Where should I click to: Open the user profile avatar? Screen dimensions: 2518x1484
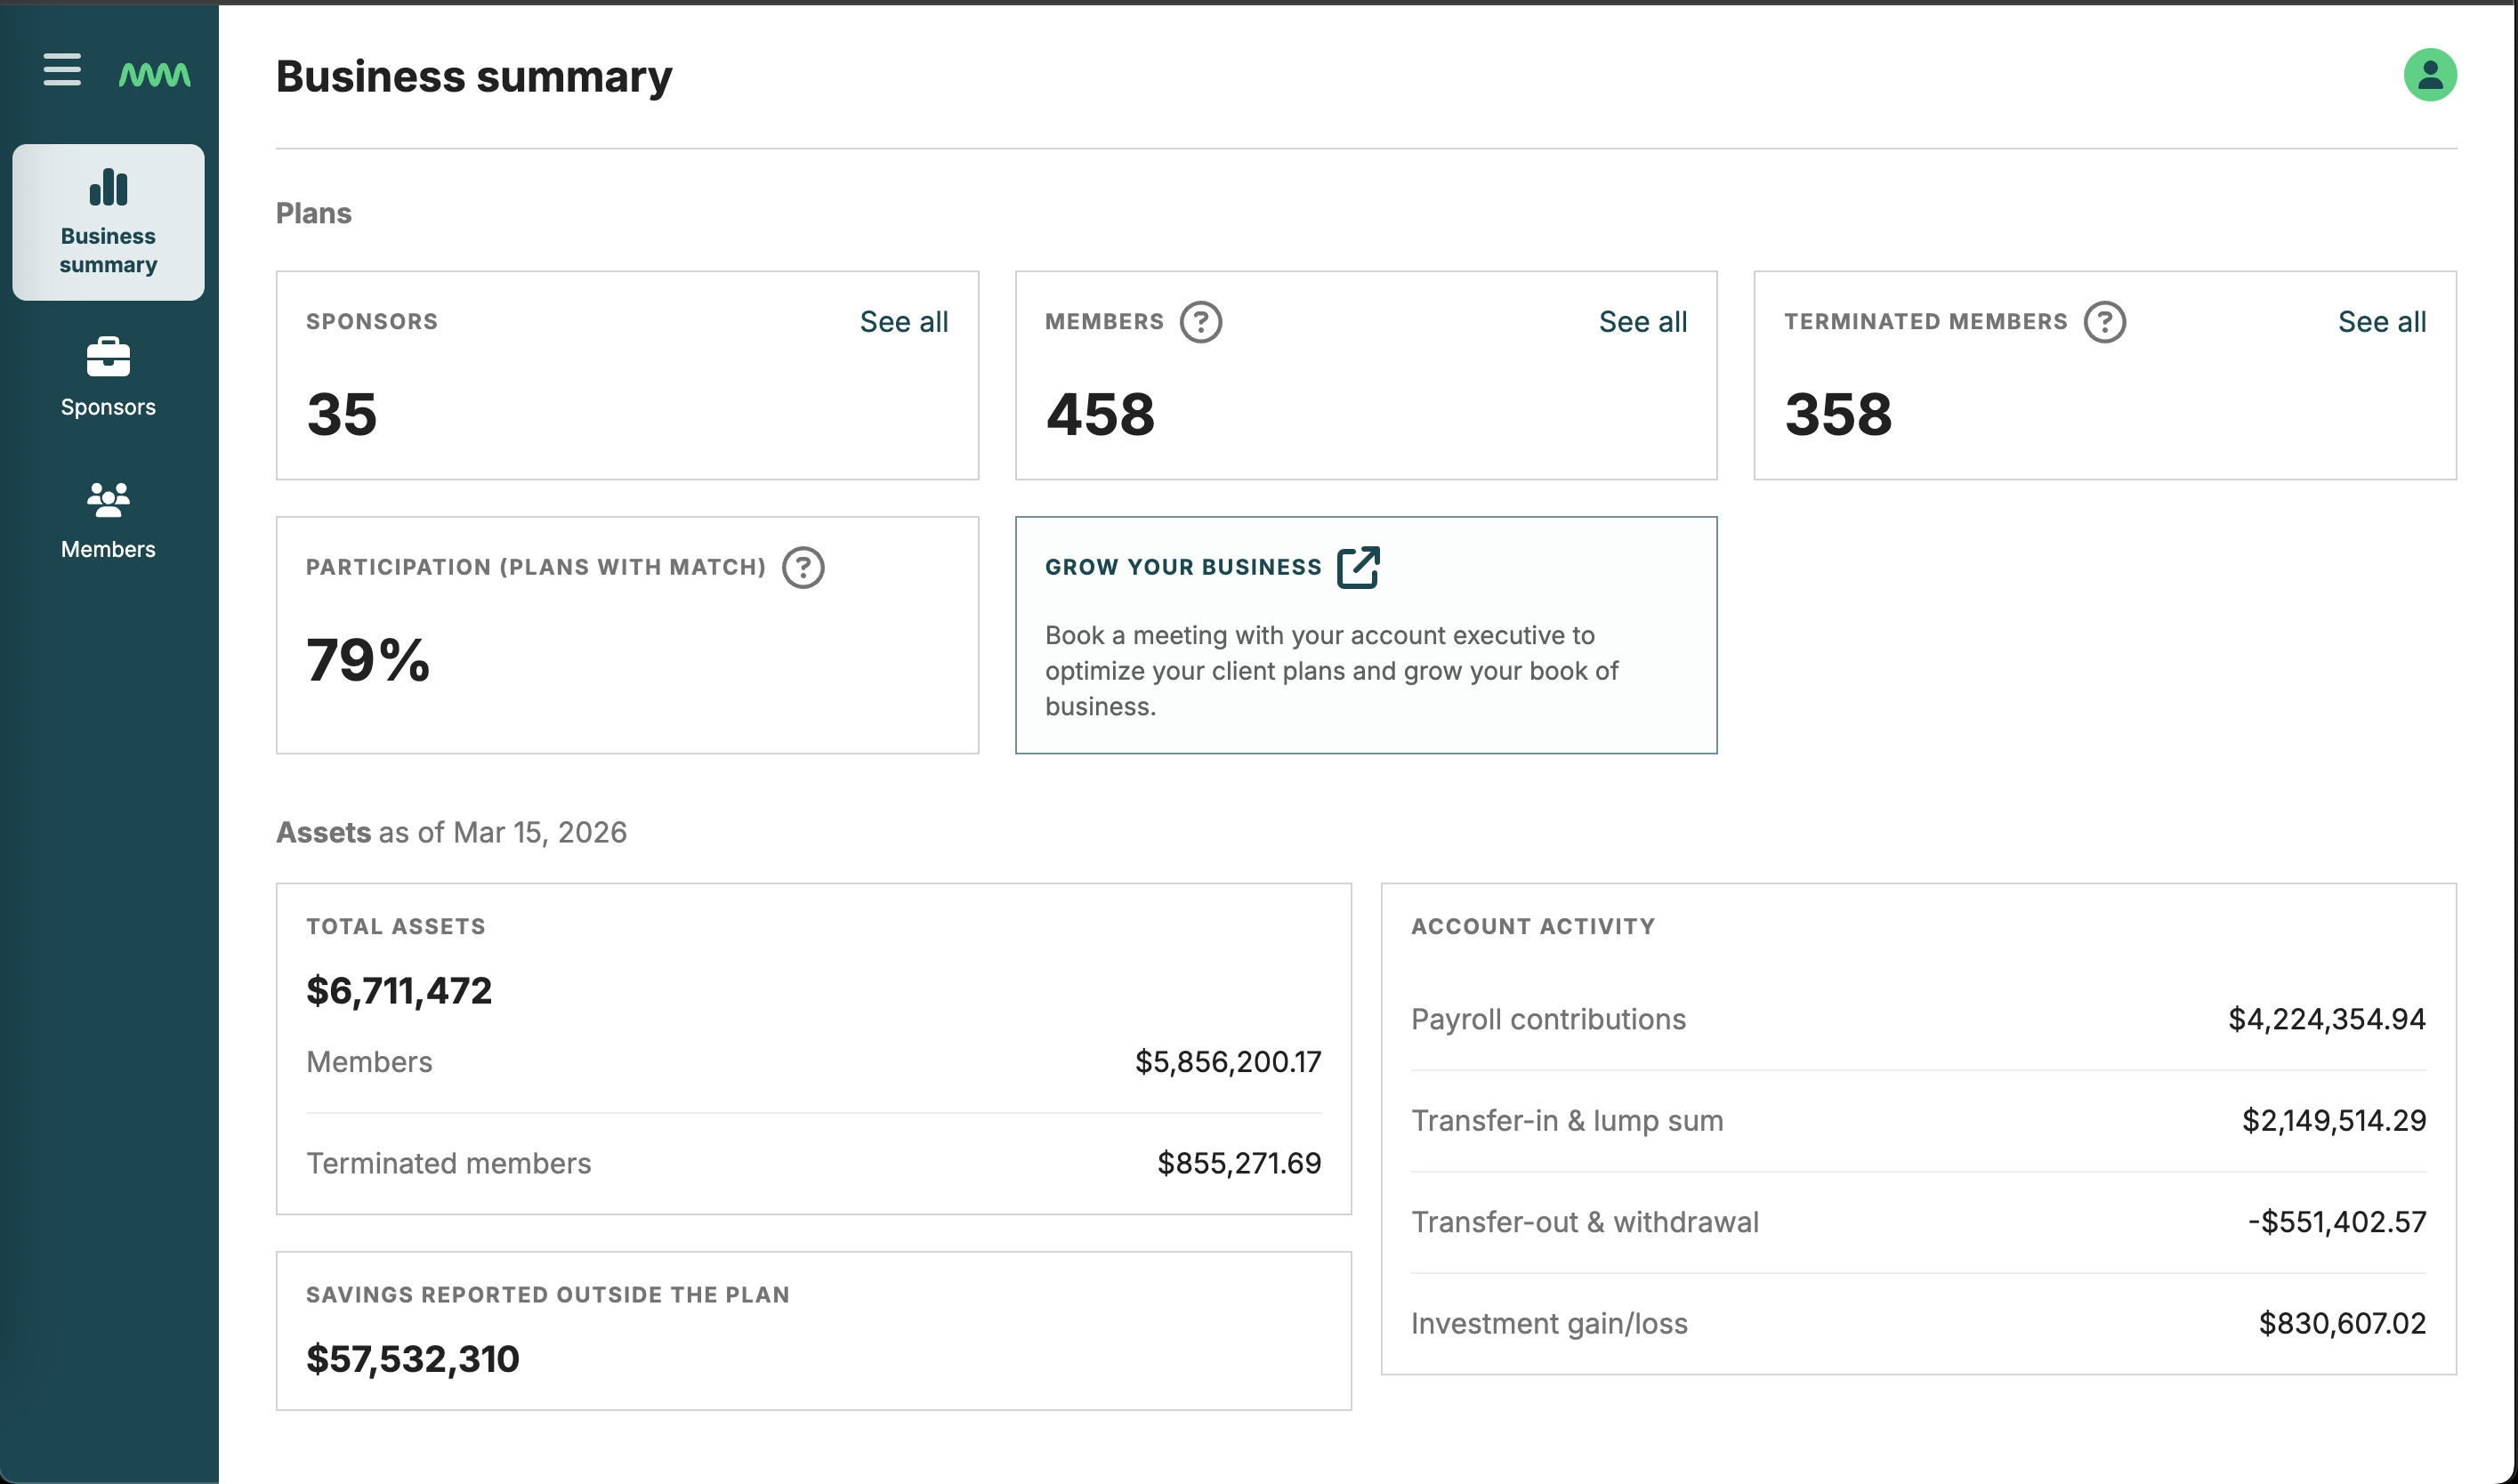2430,75
